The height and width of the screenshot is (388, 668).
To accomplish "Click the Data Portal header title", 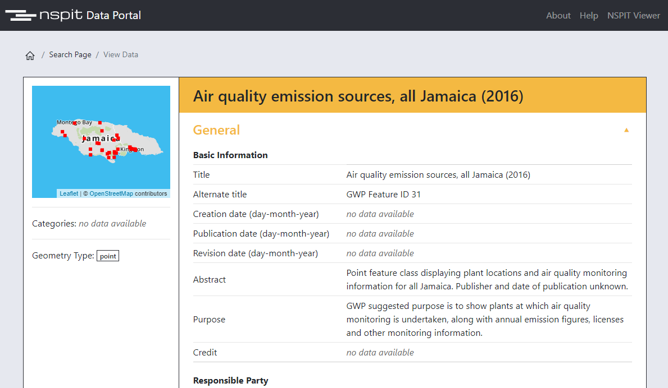I will [x=113, y=15].
